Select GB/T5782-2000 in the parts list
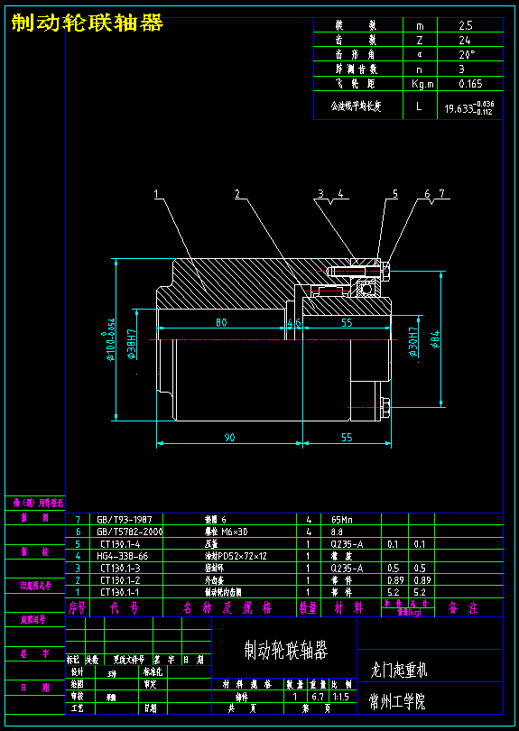 coord(130,532)
